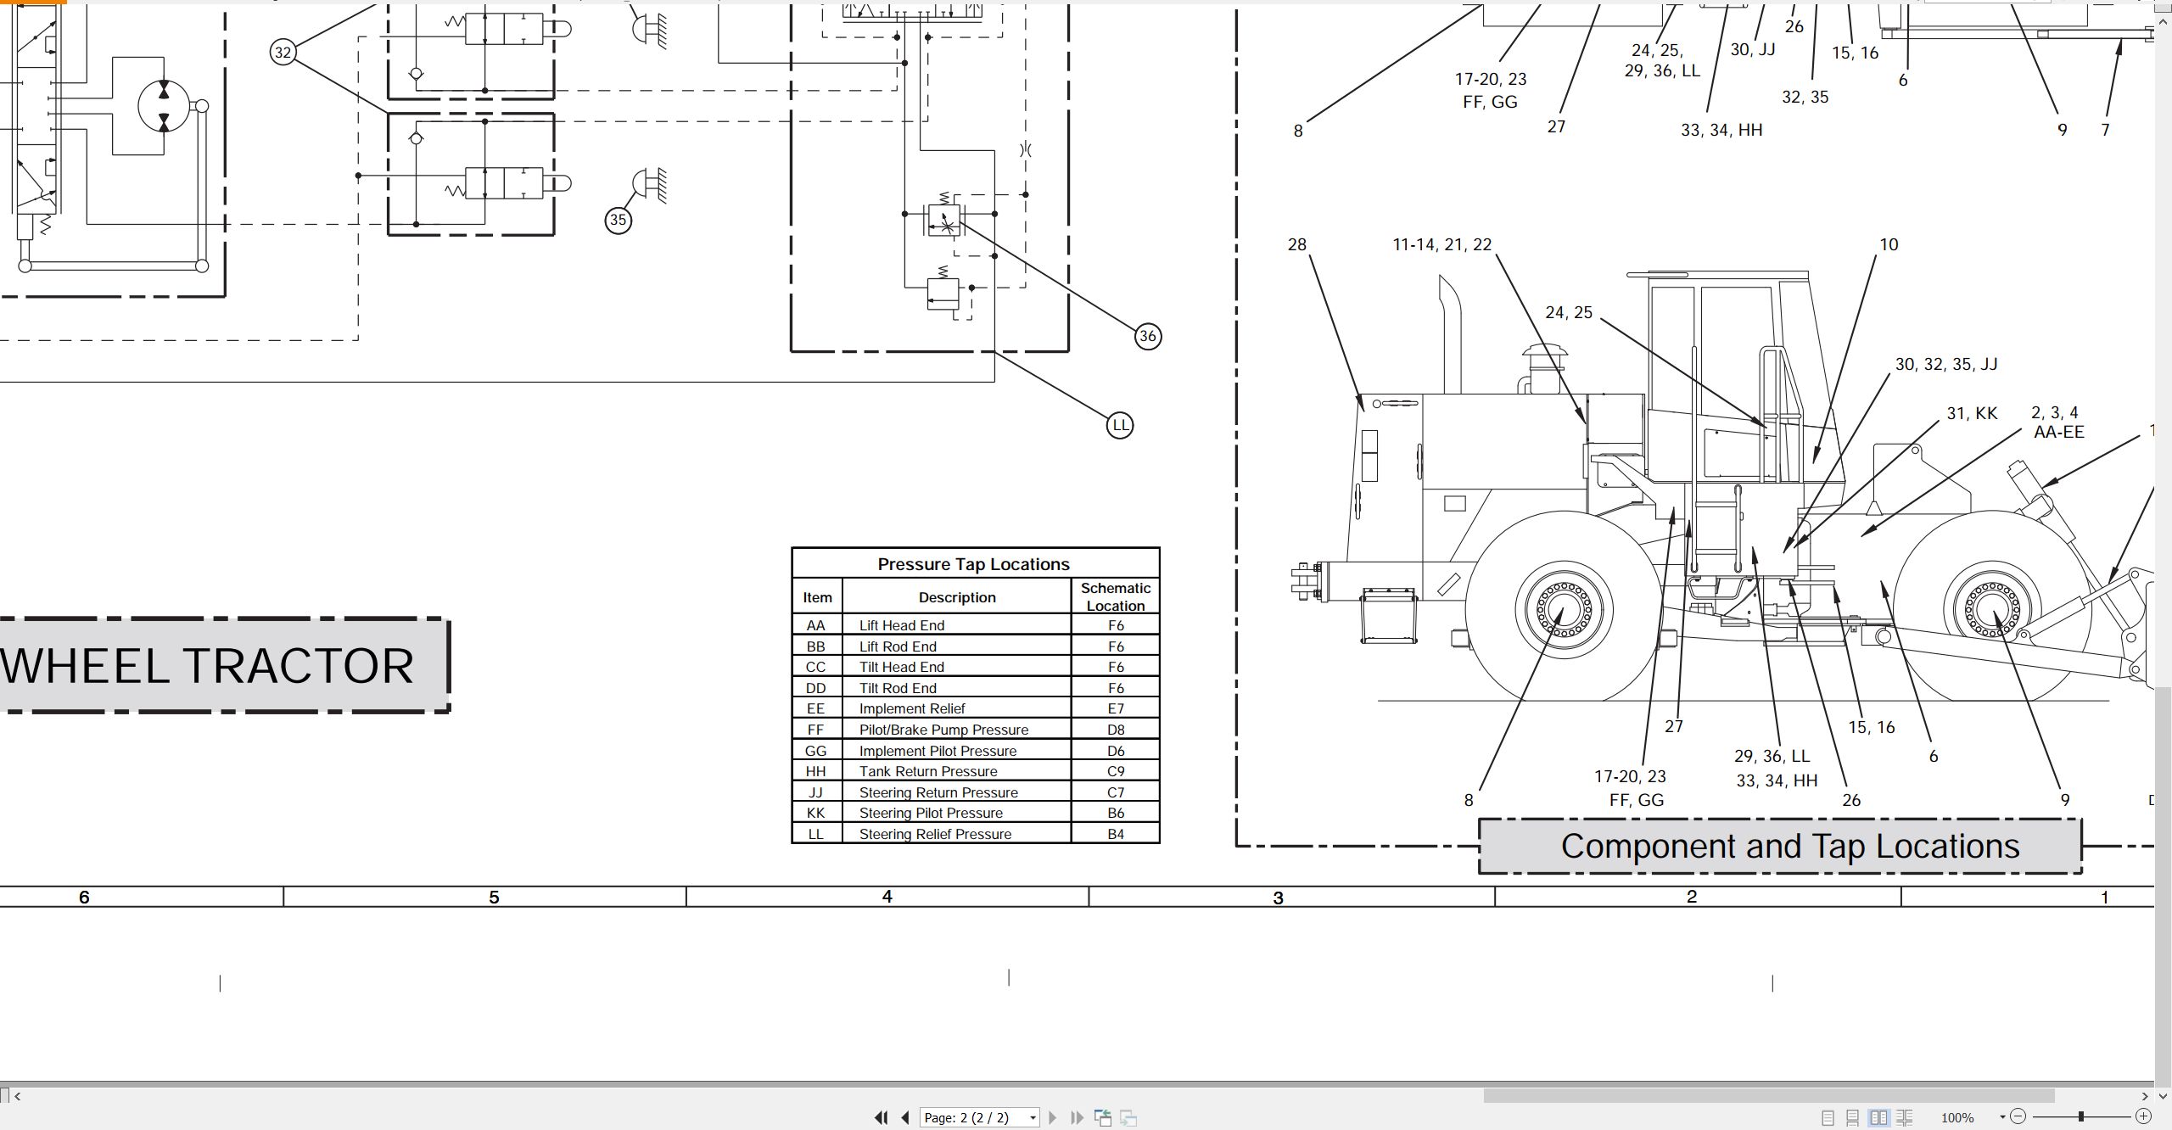The image size is (2172, 1130).
Task: Click the vertical scrollbar thumb
Action: 2163,887
